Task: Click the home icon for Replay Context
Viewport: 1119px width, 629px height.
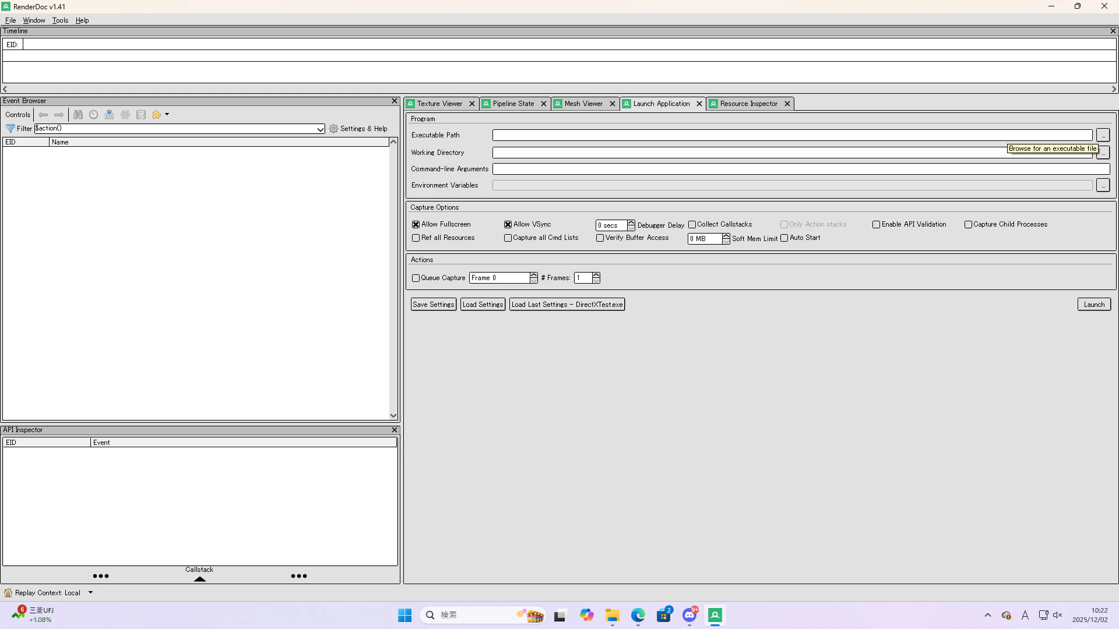Action: [8, 593]
